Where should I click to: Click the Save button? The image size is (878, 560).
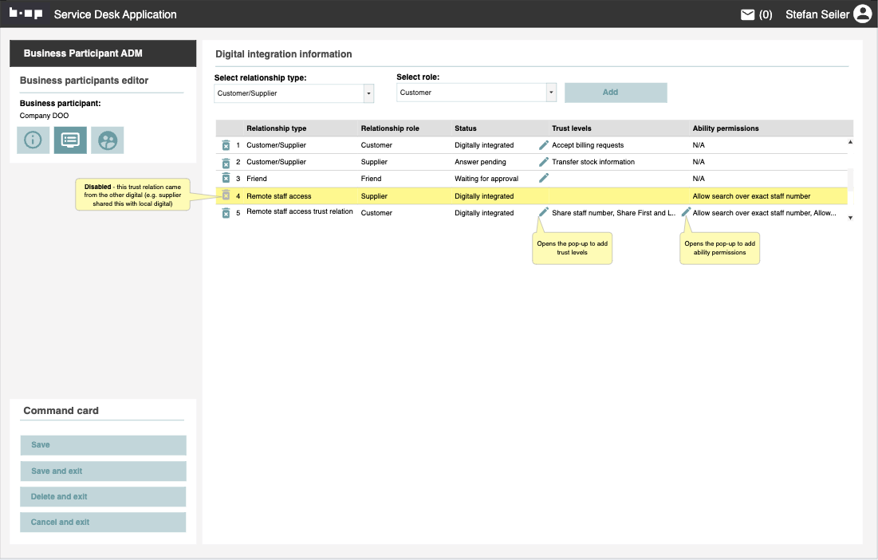(103, 445)
